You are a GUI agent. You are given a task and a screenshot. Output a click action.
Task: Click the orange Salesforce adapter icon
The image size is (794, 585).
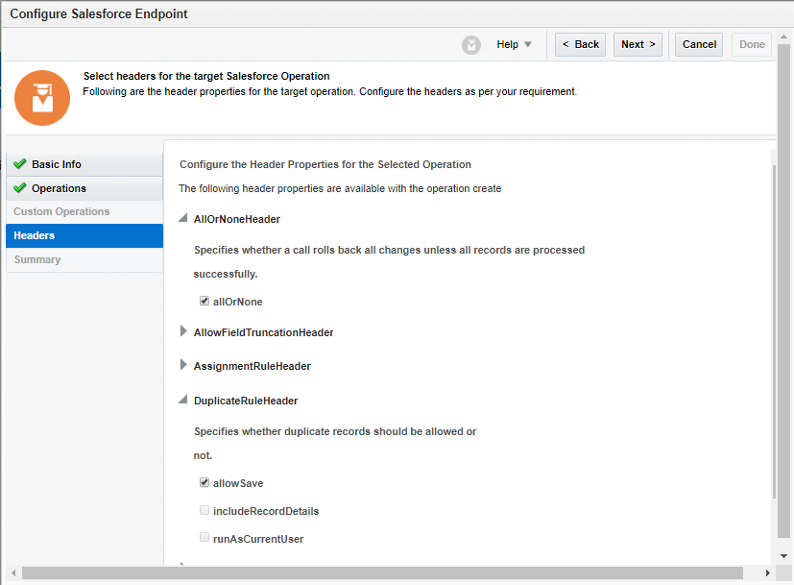42,98
